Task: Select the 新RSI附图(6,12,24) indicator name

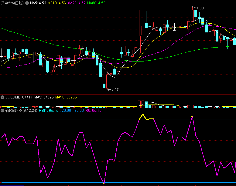Action: click(21, 111)
